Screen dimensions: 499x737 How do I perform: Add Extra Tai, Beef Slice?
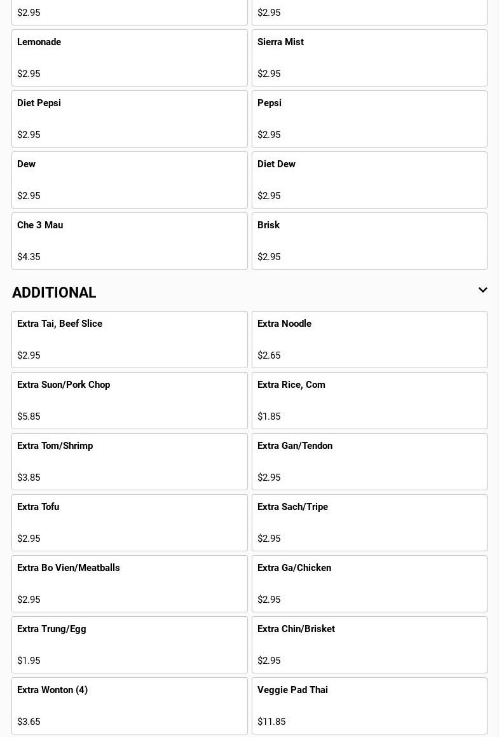pos(129,340)
